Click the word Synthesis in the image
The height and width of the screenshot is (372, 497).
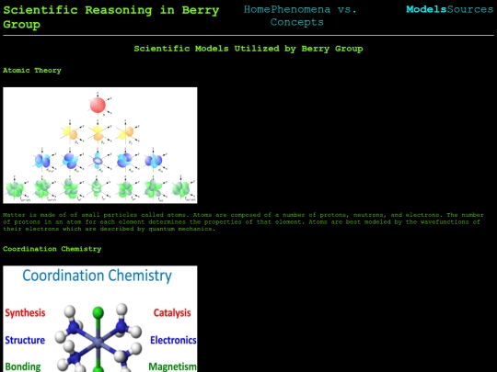click(26, 313)
